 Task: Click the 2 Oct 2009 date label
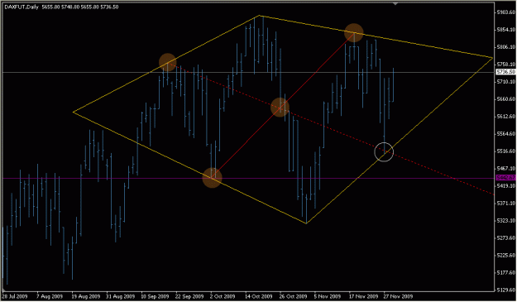point(223,296)
